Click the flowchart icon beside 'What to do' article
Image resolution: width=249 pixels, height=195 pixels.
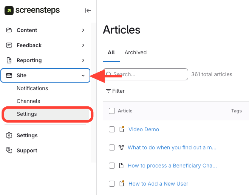(x=121, y=147)
